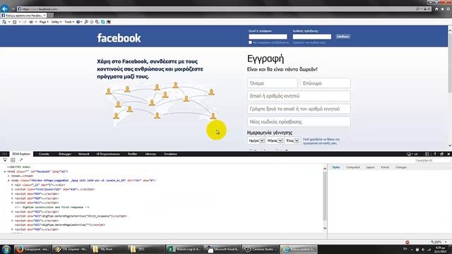This screenshot has height=254, width=452.
Task: Click the header password field
Action: pyautogui.click(x=312, y=37)
